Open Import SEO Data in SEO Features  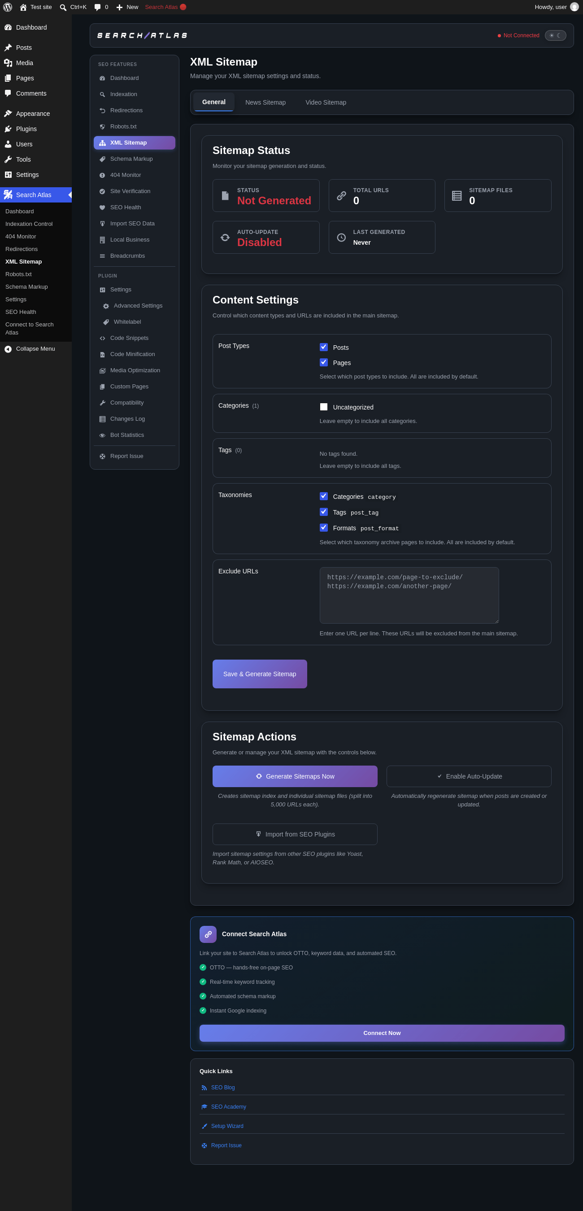pyautogui.click(x=134, y=224)
